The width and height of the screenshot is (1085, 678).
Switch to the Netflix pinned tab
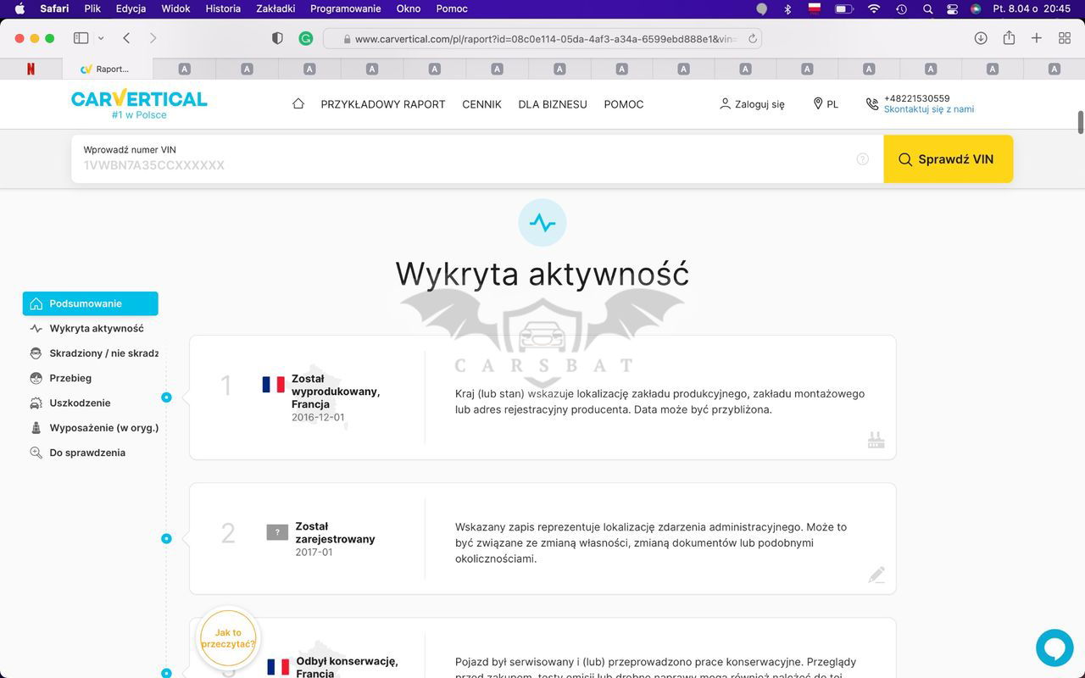(31, 69)
